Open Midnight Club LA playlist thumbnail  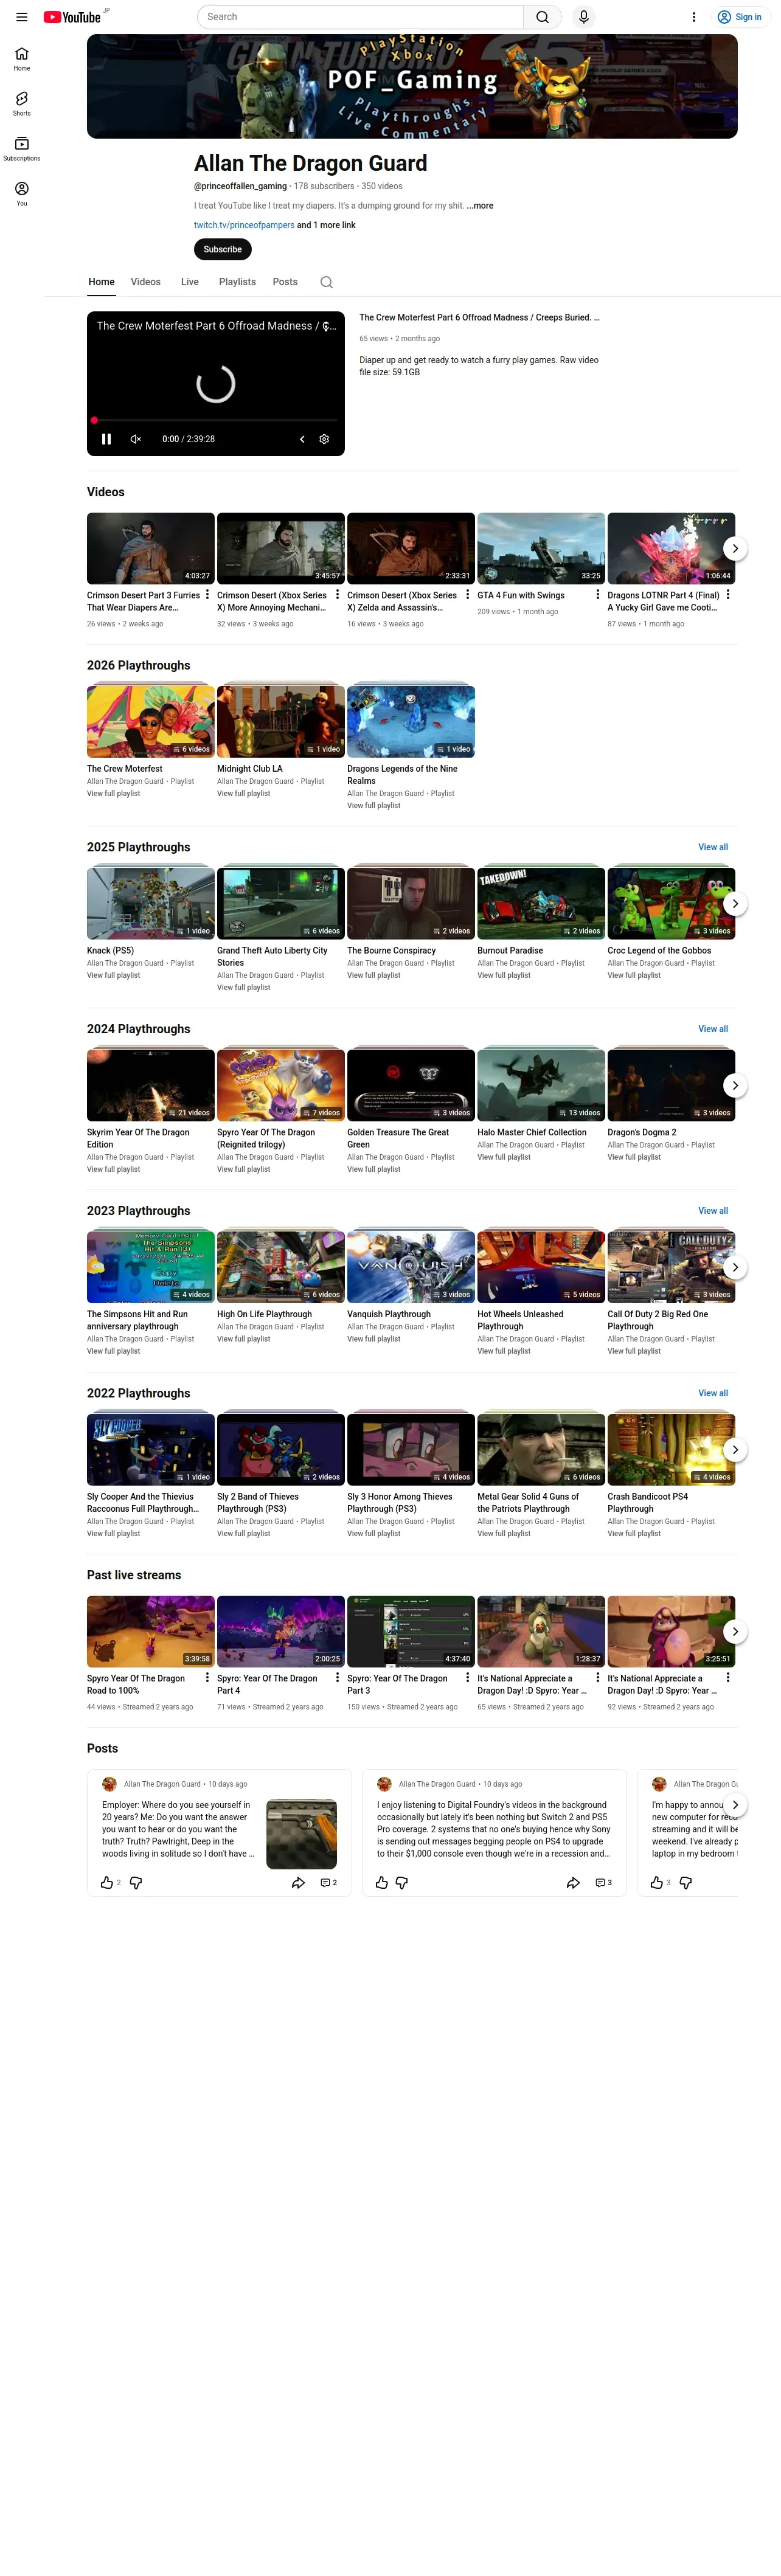[x=281, y=721]
